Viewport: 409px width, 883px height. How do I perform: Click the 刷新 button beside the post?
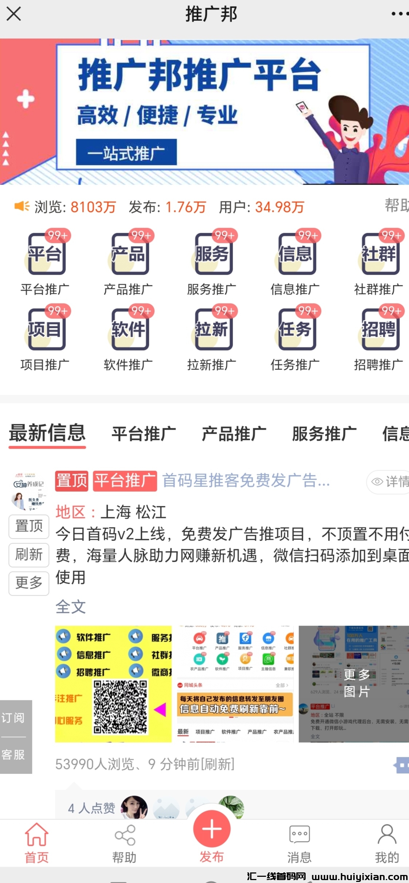[x=29, y=554]
